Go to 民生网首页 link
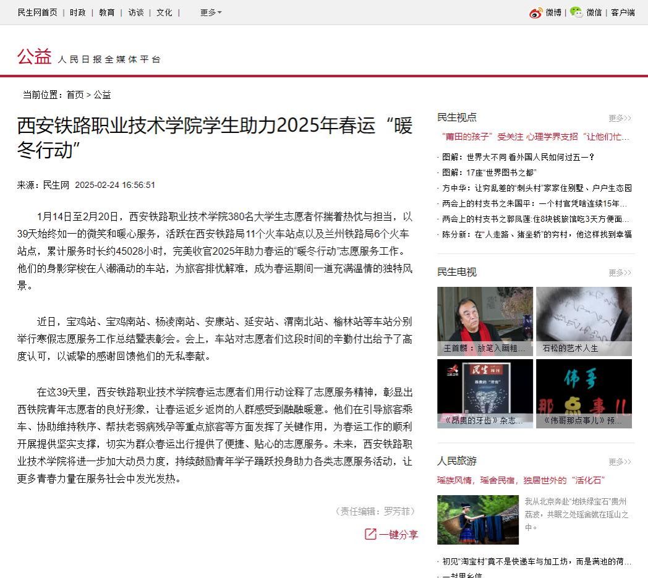648x578 pixels. (x=37, y=12)
